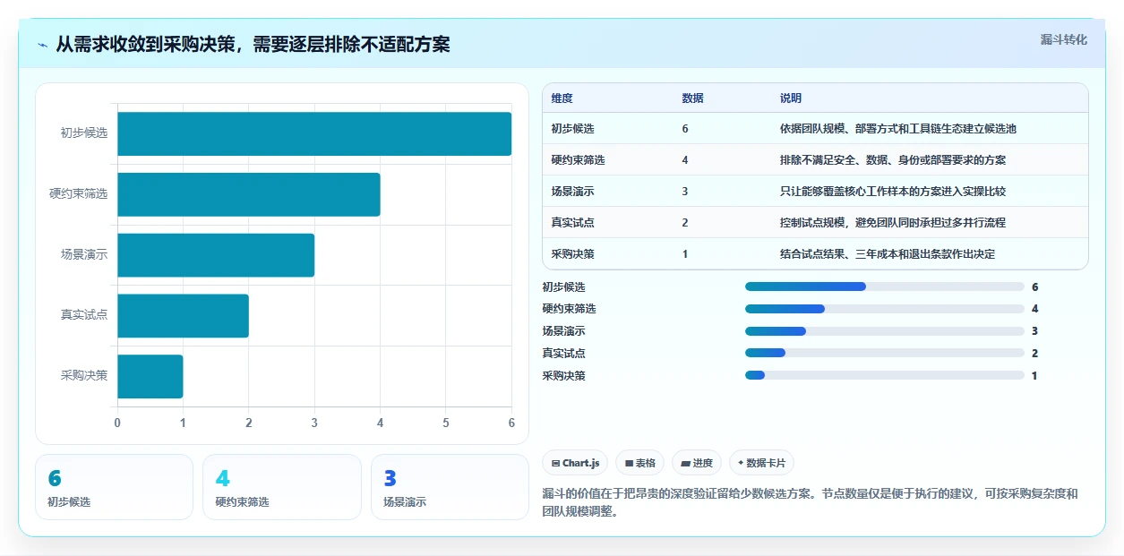Open the stat card showing 4 硬约束筛选
Image resolution: width=1124 pixels, height=556 pixels.
pyautogui.click(x=282, y=487)
